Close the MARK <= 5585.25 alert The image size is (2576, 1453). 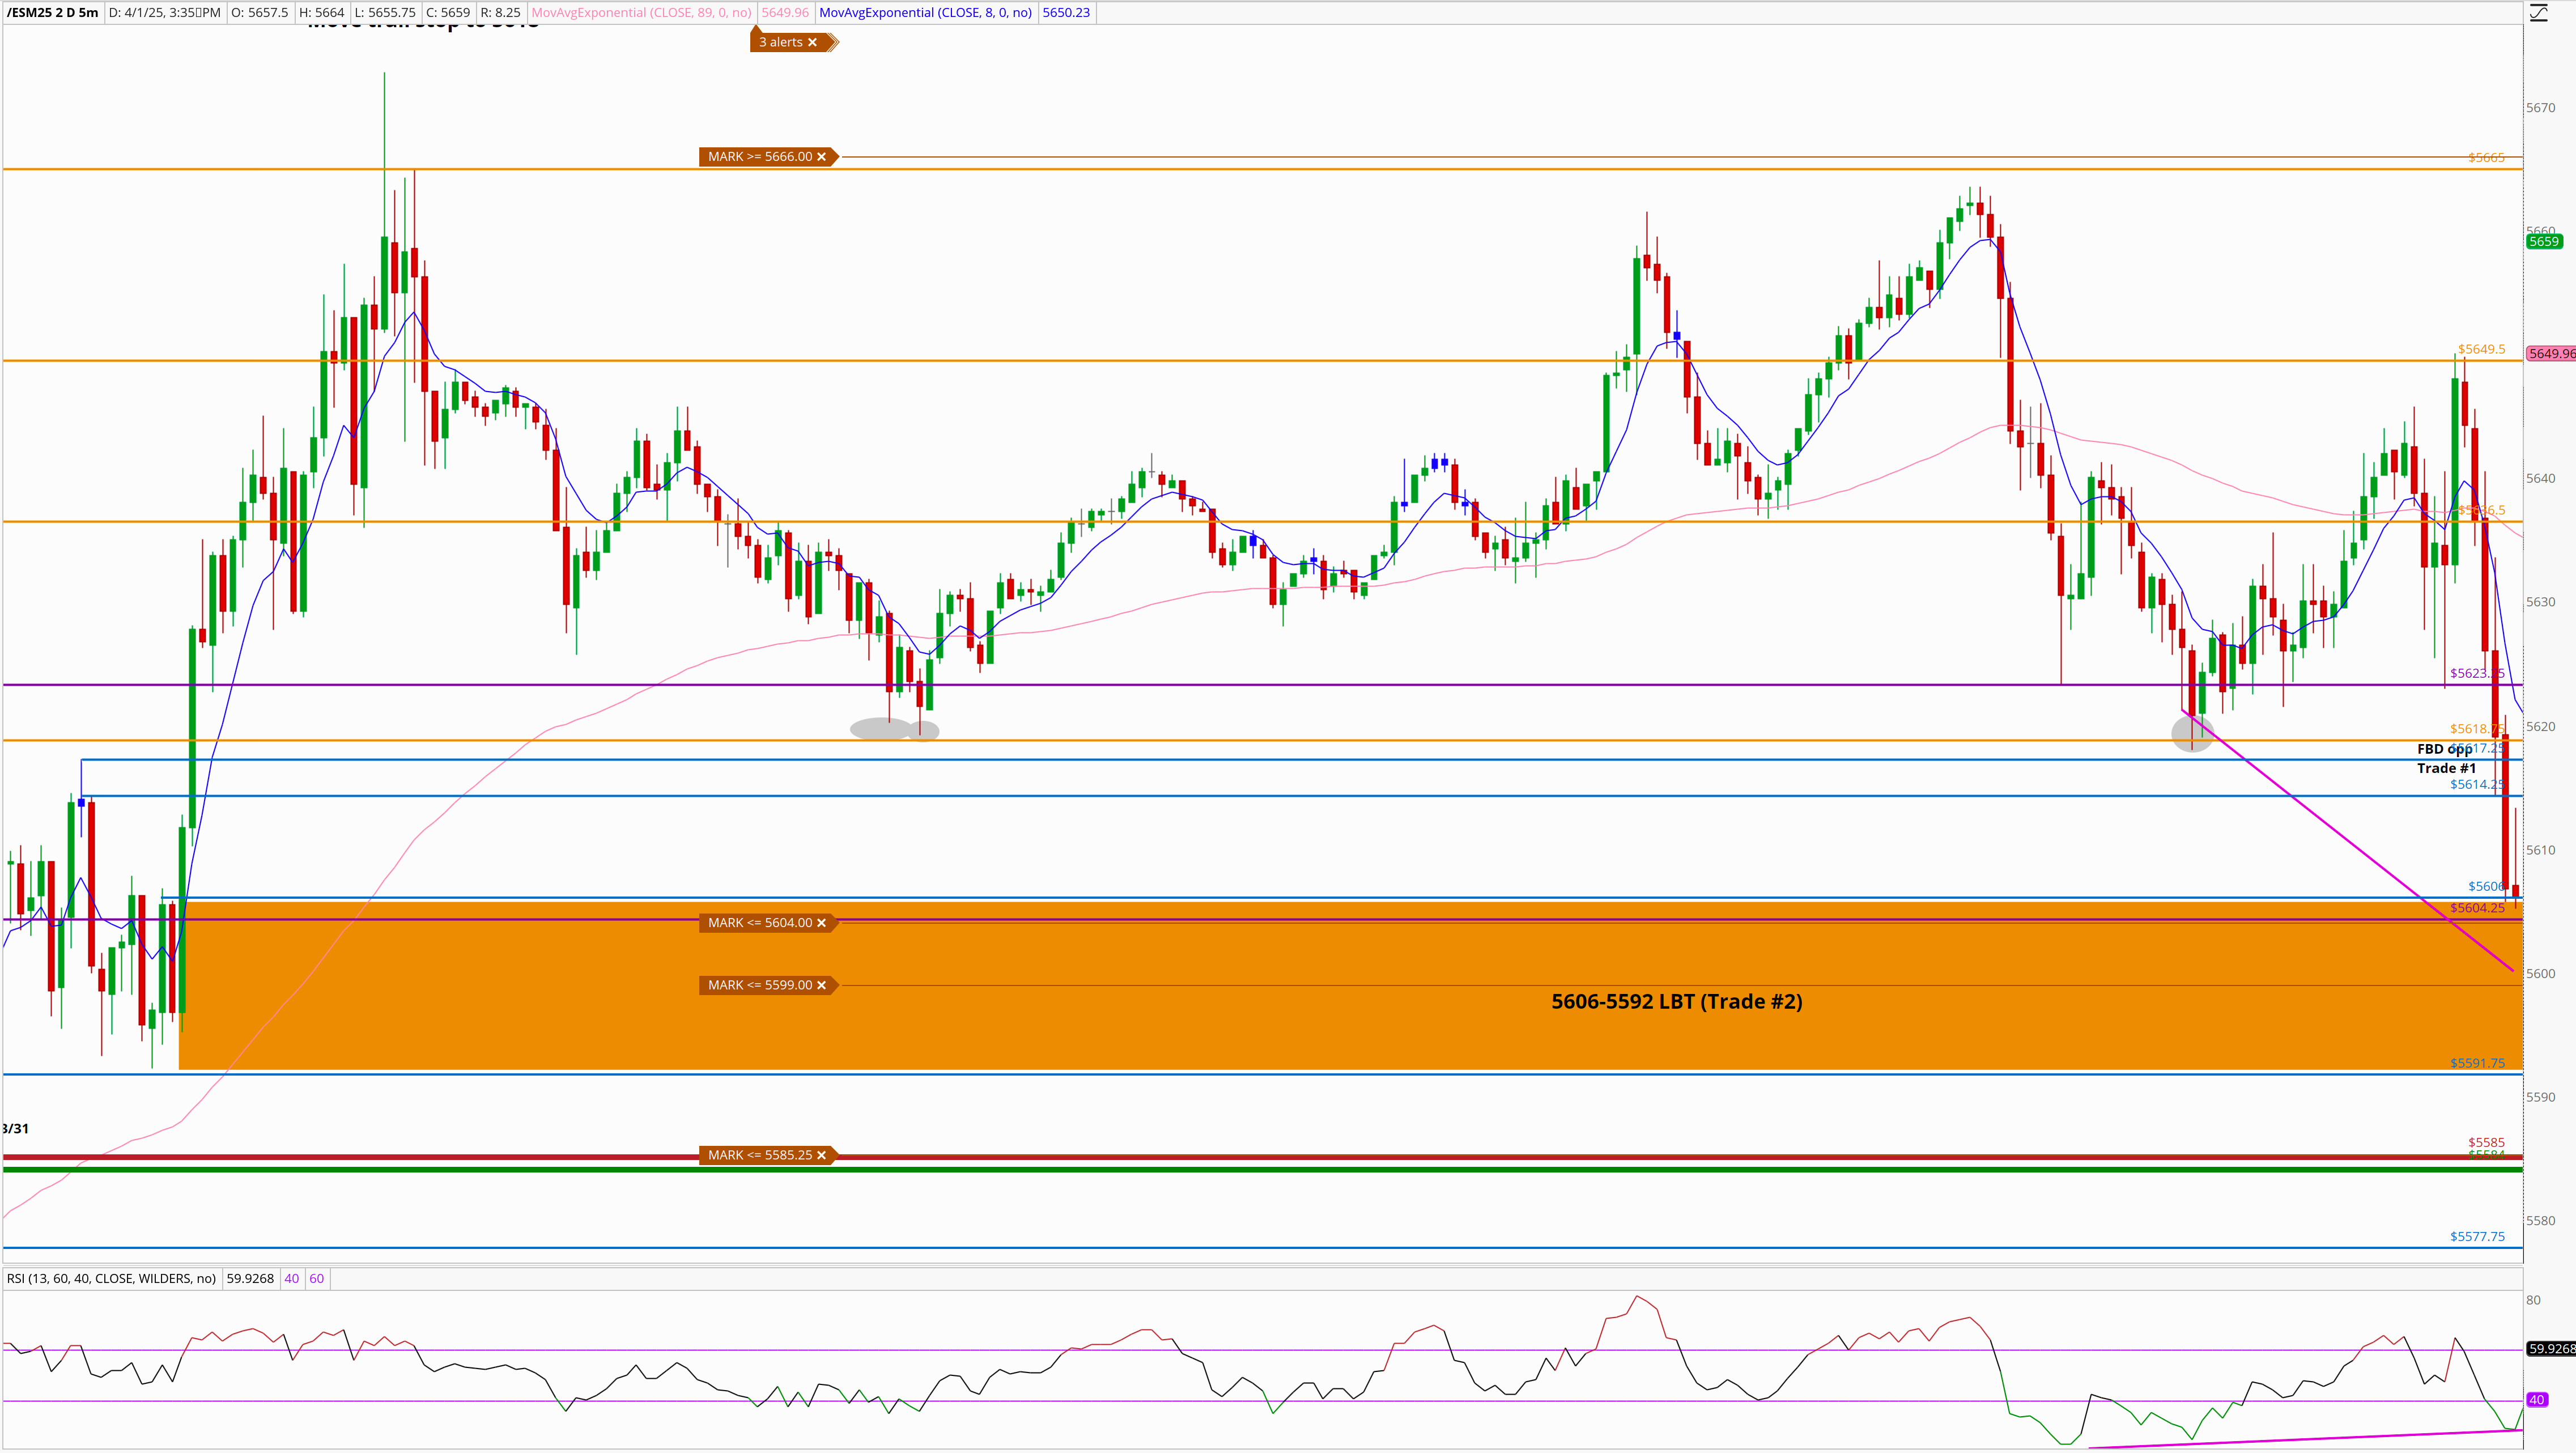click(821, 1155)
